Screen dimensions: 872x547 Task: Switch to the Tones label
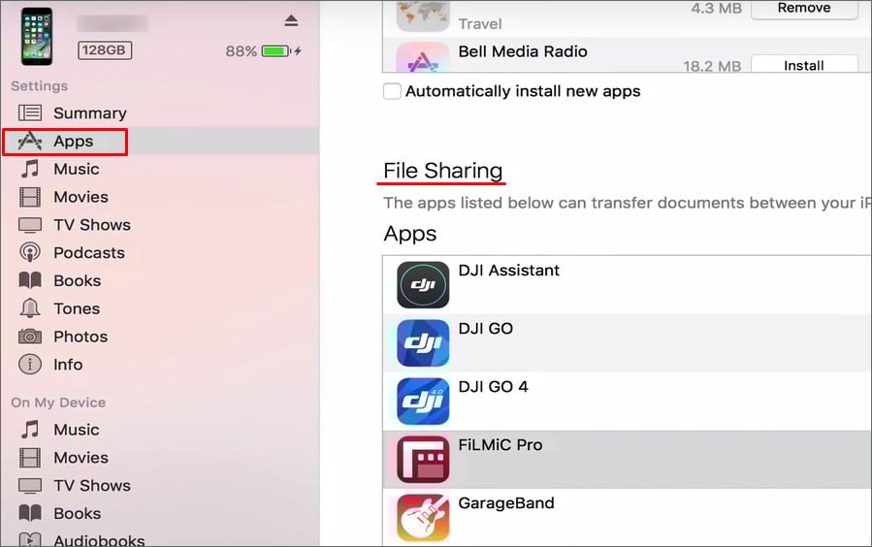coord(77,308)
